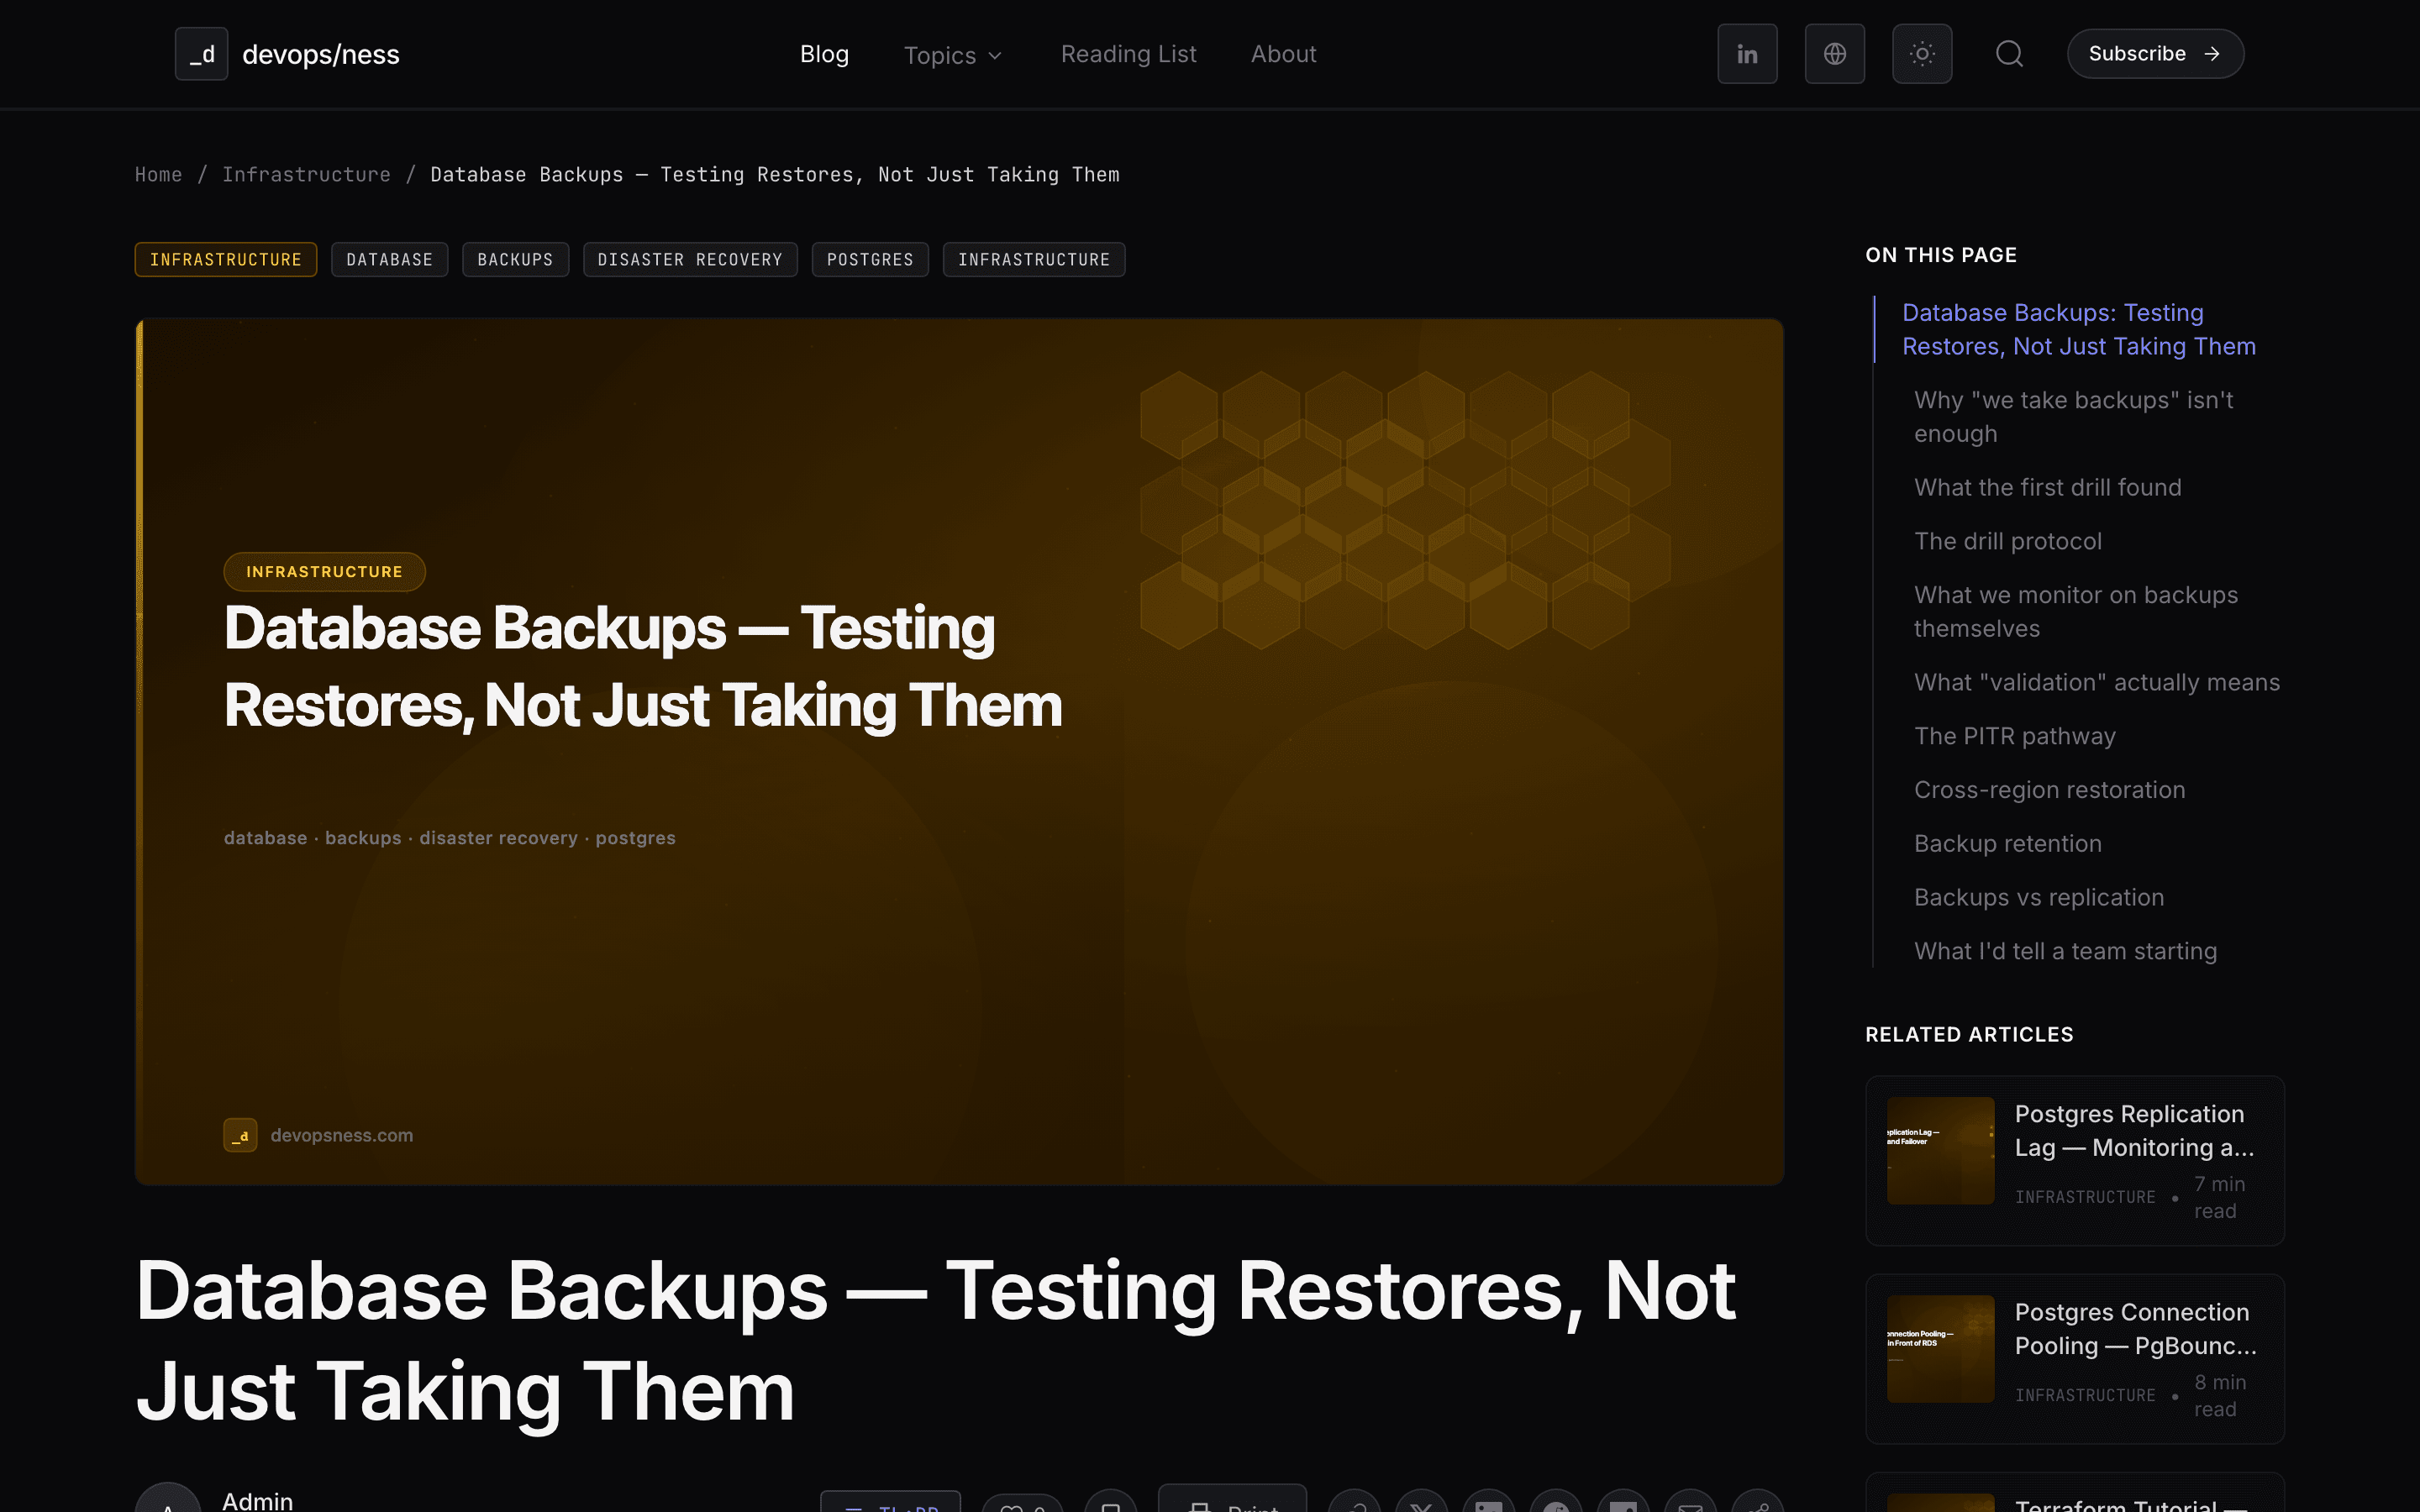The image size is (2420, 1512).
Task: Jump to 'Why "we take backups" isn't enough'
Action: pos(2073,417)
